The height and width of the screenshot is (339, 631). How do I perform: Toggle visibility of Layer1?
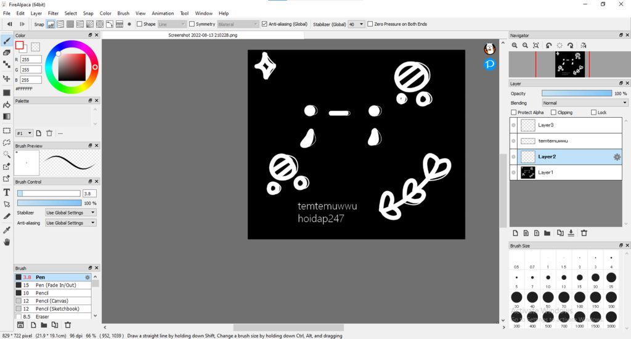[x=513, y=173]
